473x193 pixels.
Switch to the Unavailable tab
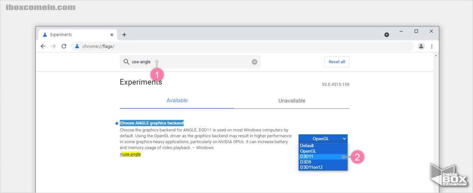(x=292, y=101)
